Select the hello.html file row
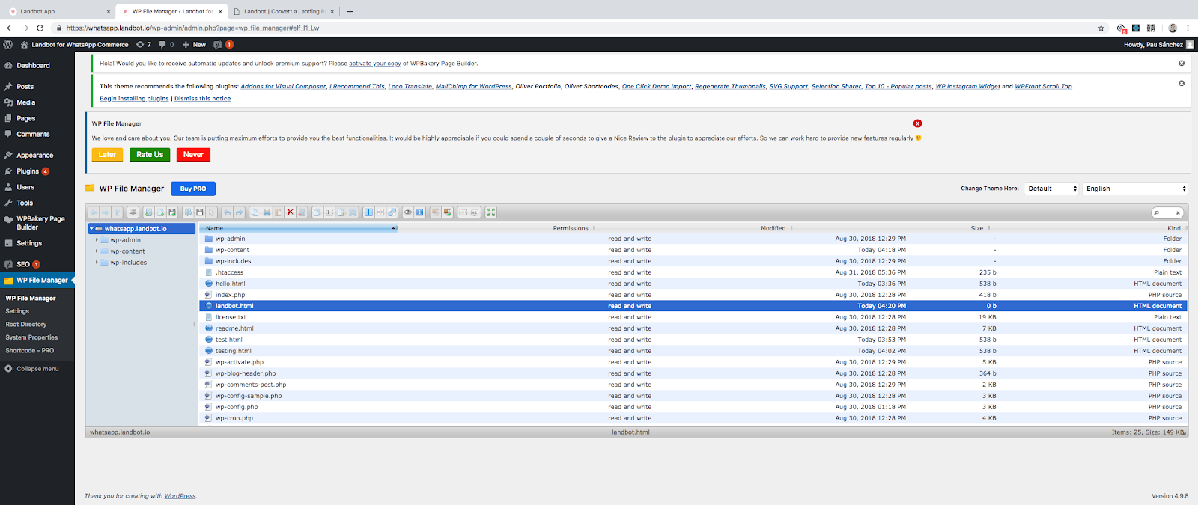Viewport: 1198px width, 505px height. pyautogui.click(x=693, y=284)
